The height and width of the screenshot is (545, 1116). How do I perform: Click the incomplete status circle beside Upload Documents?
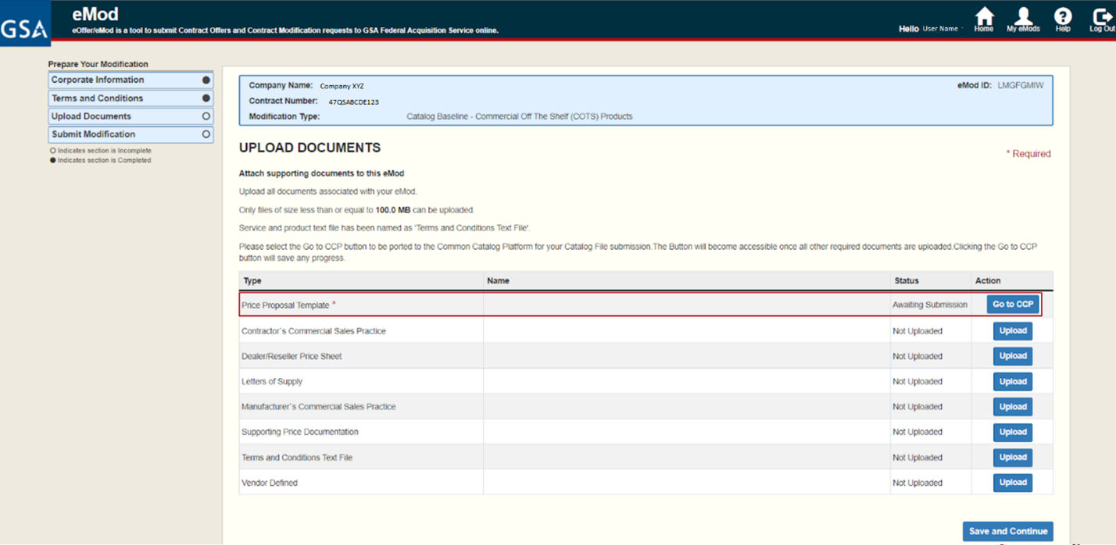tap(206, 116)
